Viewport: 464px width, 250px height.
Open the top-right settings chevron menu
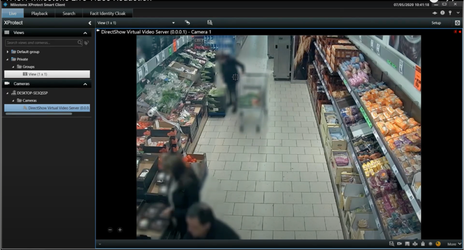(x=458, y=13)
